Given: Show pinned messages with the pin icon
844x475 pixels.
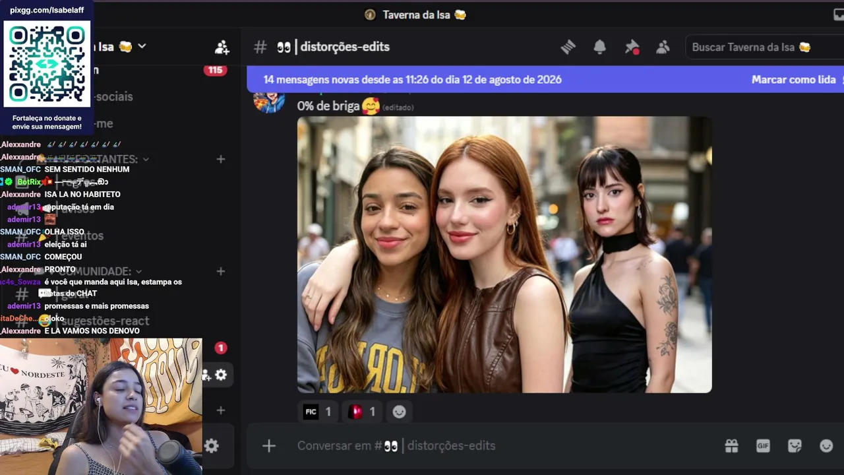Looking at the screenshot, I should click(632, 47).
